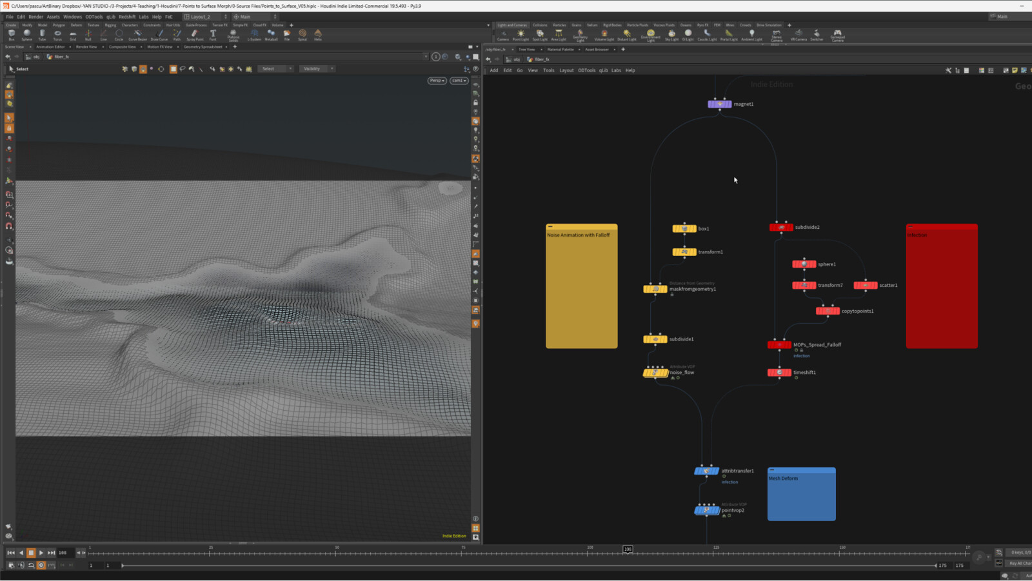Toggle real-time playback in the playbar

pos(41,565)
